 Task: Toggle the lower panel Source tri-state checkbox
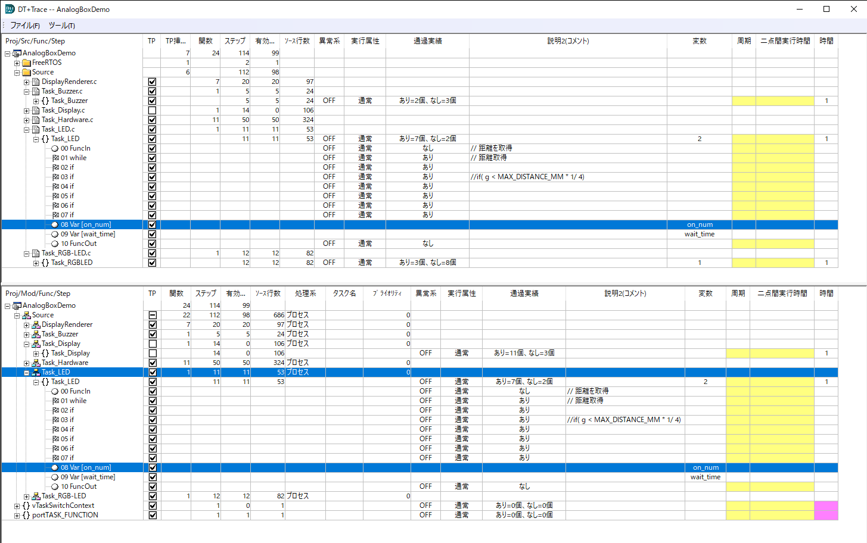coord(153,315)
